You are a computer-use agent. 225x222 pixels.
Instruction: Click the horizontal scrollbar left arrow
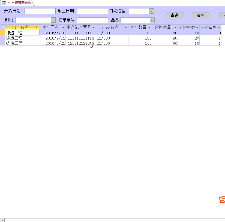(2, 220)
